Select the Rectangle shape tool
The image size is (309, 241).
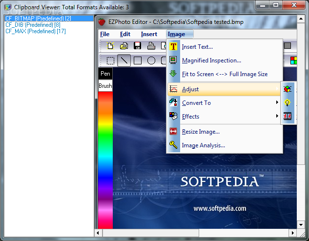pyautogui.click(x=138, y=60)
